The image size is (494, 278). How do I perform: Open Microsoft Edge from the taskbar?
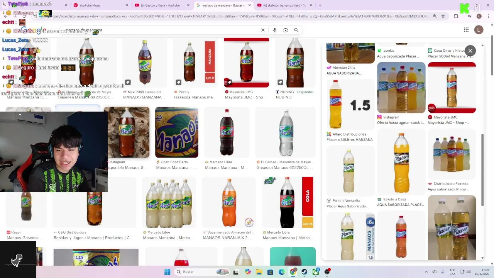[x=282, y=272]
